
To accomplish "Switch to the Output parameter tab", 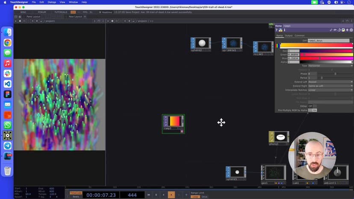I will (x=289, y=35).
